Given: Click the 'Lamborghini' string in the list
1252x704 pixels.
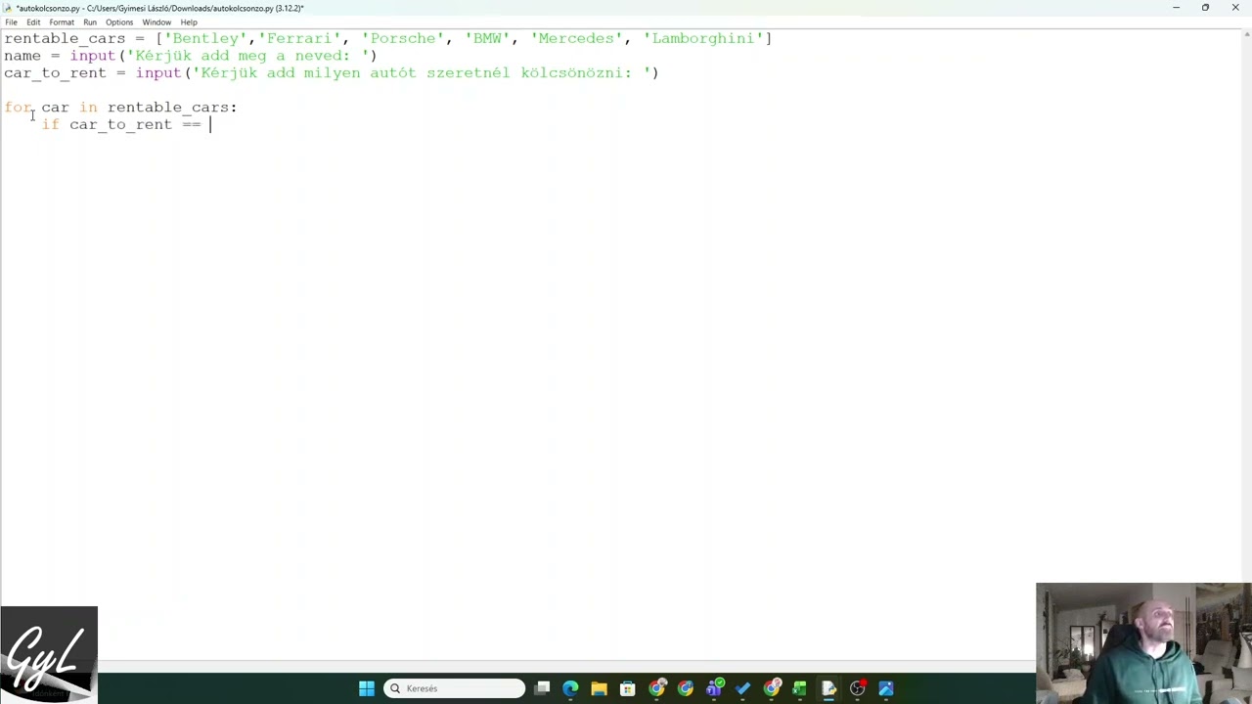Looking at the screenshot, I should pos(703,38).
